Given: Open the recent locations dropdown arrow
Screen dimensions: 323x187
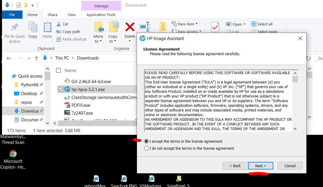Looking at the screenshot, I should click(29, 58).
